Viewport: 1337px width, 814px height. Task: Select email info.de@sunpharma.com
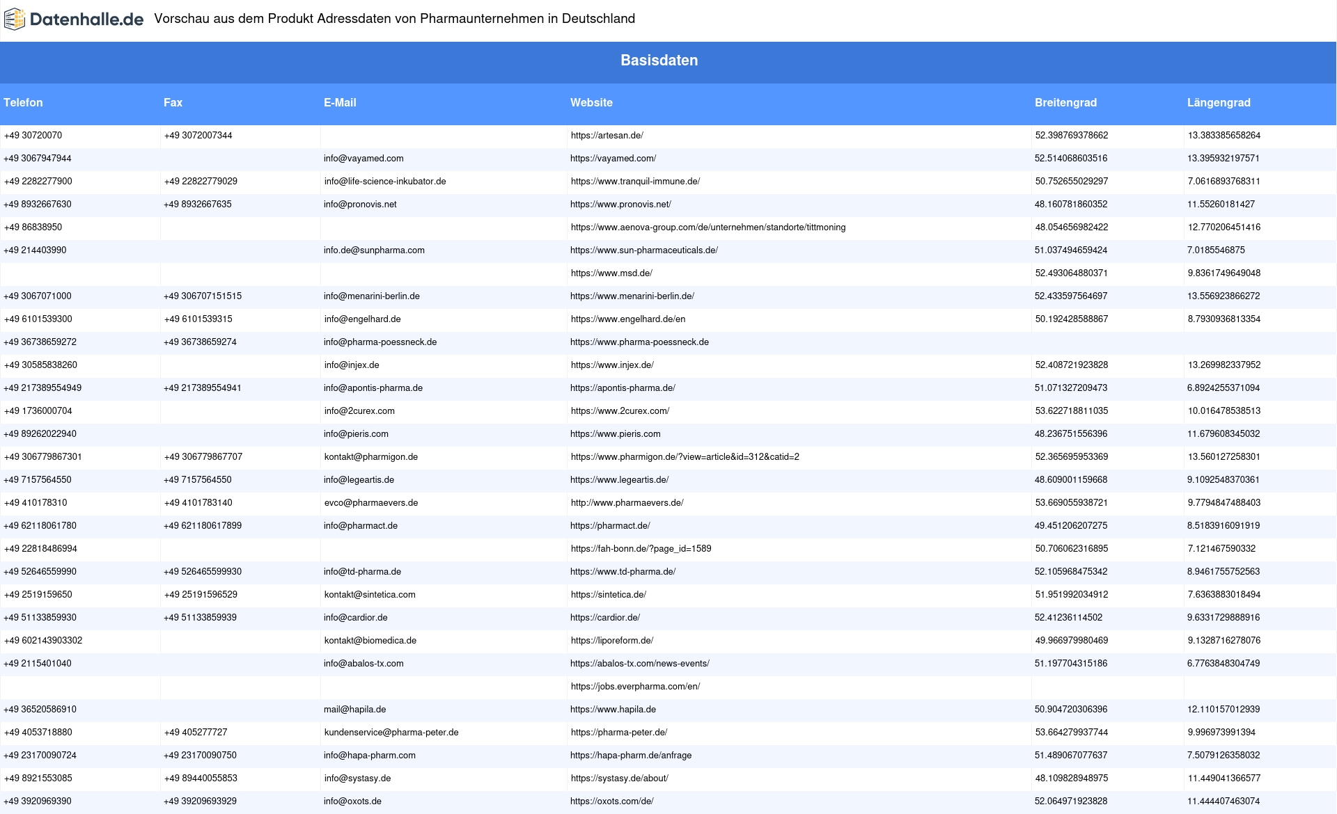(374, 250)
